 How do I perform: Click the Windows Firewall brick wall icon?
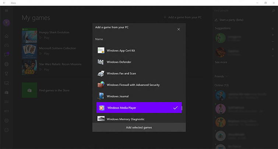pos(101,85)
